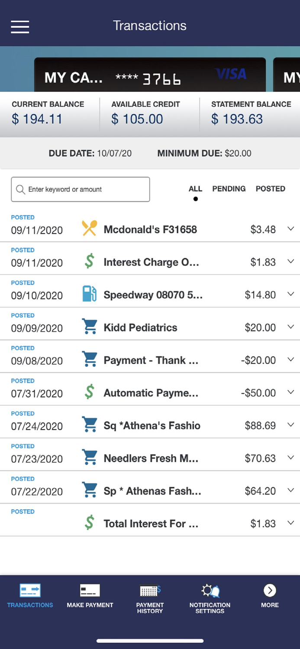Click the keyword or amount search field
Screen dimensions: 300x649
pyautogui.click(x=80, y=189)
